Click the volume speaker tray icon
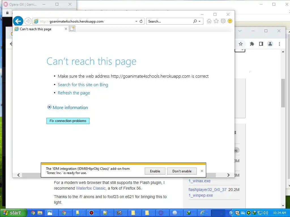 coord(266,213)
